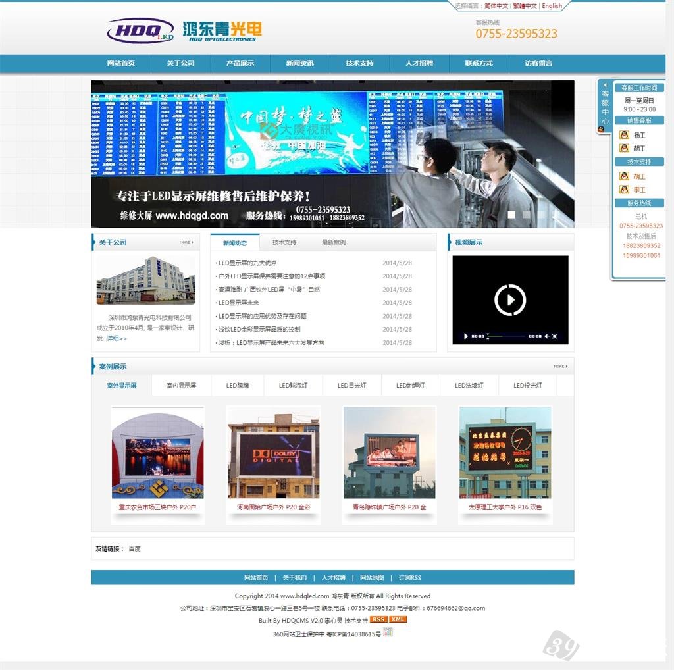Screen dimensions: 674x670
Task: Click the orange RSS badge in footer
Action: click(378, 619)
